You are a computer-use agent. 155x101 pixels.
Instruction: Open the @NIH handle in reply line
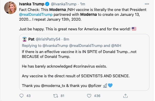pos(116,46)
